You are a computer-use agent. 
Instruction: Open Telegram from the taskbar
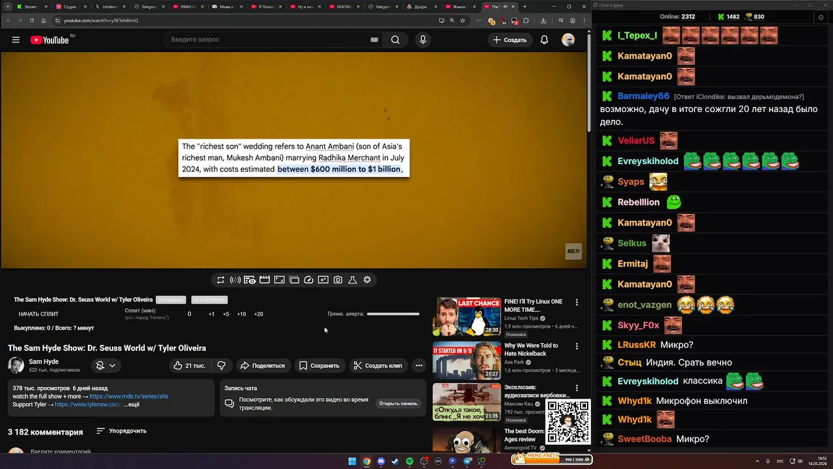pos(467,461)
